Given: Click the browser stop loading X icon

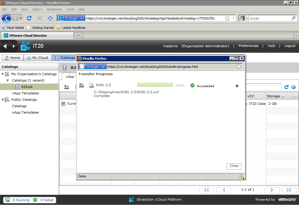Looking at the screenshot, I should [40, 18].
